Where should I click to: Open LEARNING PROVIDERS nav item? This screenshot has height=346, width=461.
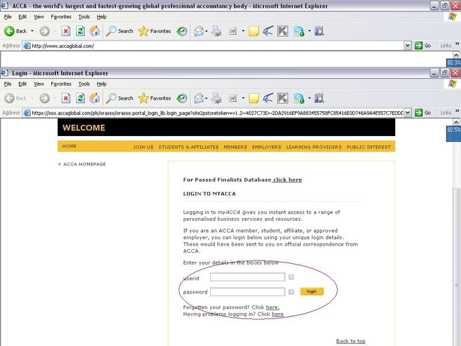click(x=313, y=147)
